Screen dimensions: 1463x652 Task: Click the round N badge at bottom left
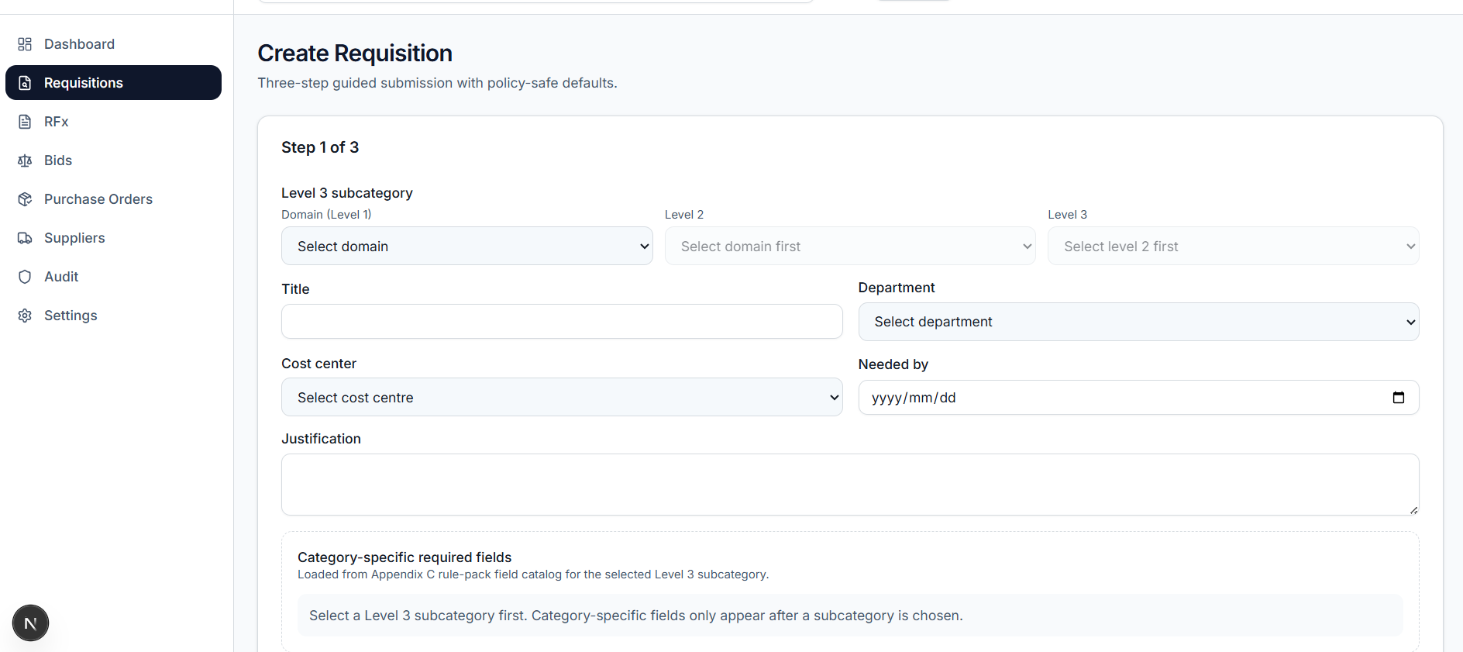coord(30,623)
